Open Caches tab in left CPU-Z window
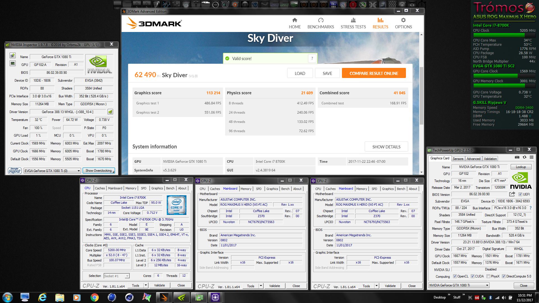The width and height of the screenshot is (539, 303). (100, 188)
